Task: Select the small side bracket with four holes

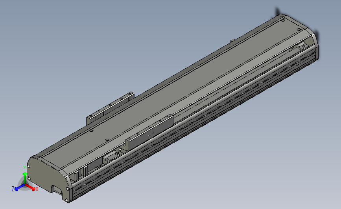Action: coord(110,108)
